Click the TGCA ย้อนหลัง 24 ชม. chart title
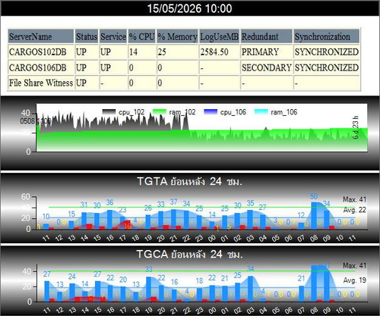The height and width of the screenshot is (316, 380). click(x=189, y=254)
